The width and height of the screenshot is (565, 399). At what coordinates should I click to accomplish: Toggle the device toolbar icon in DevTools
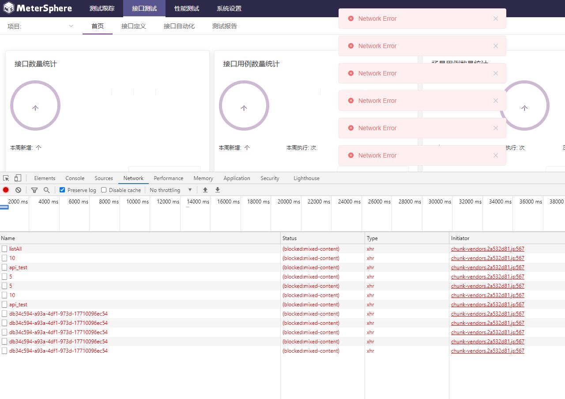[18, 178]
